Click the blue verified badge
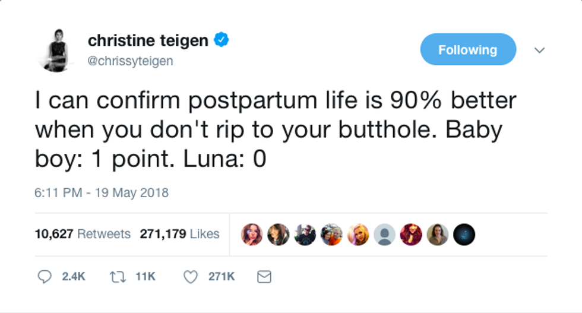This screenshot has height=313, width=582. 222,40
